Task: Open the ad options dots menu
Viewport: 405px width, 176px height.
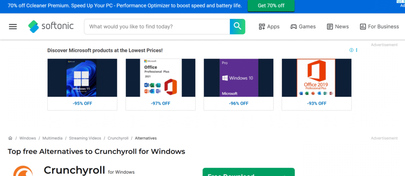Action: (x=356, y=50)
